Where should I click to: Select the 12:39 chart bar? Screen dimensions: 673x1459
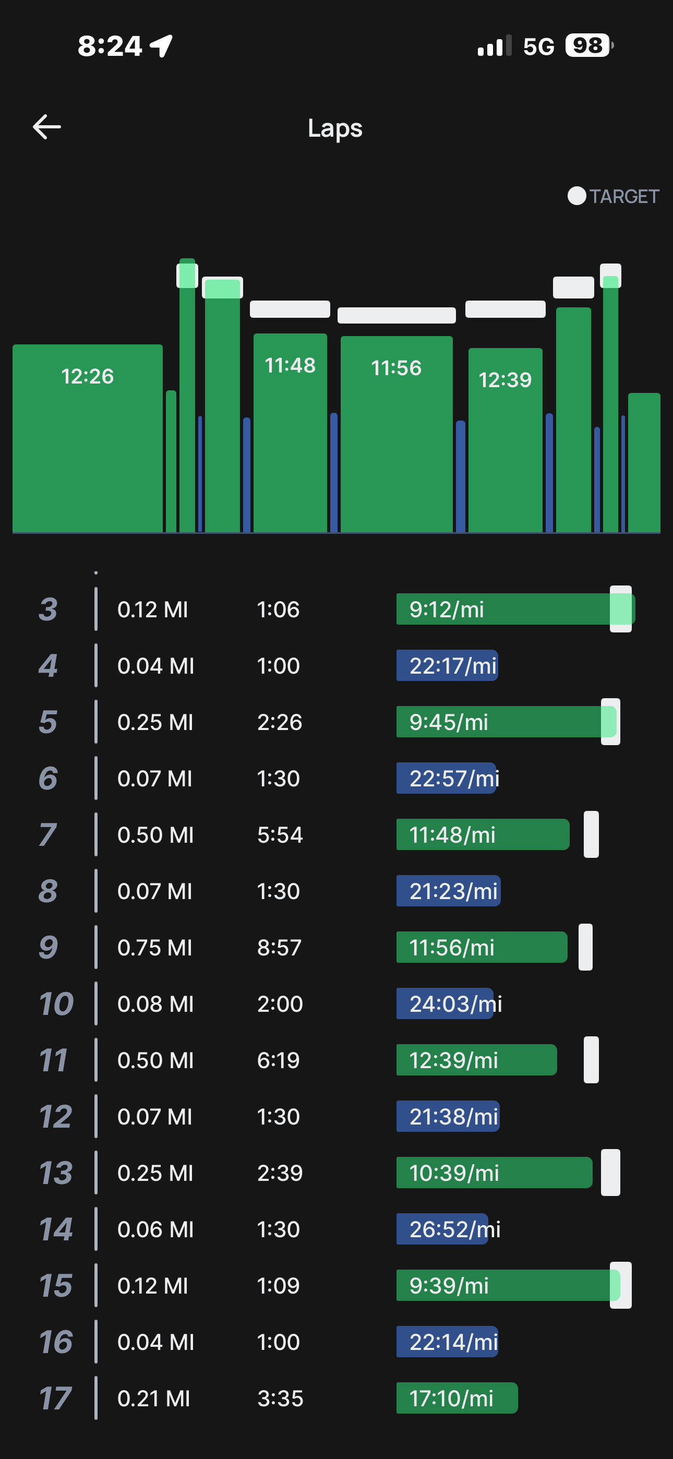(505, 439)
